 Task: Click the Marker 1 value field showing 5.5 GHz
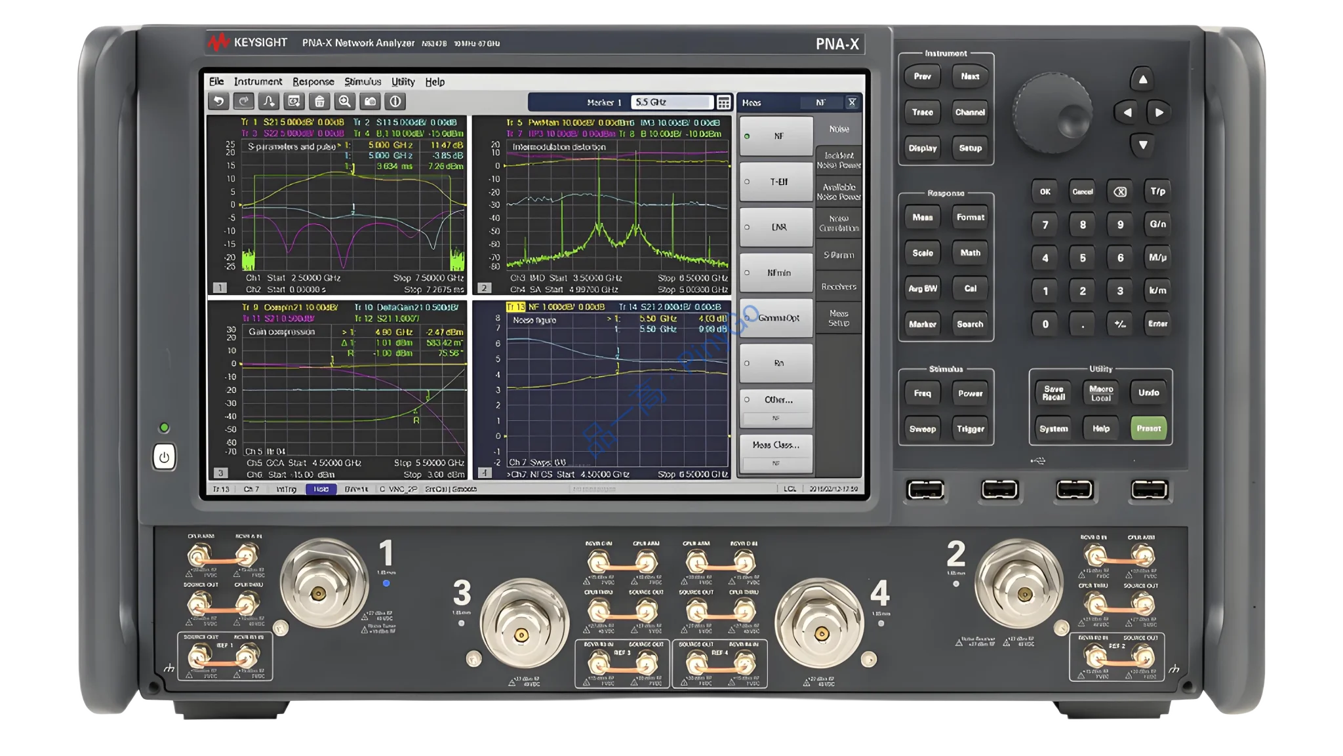coord(671,102)
